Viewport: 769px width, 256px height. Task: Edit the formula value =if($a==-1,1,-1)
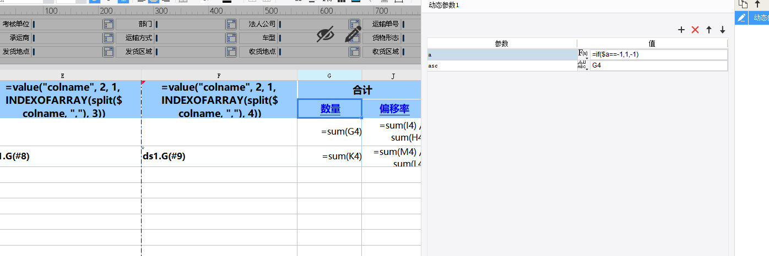(658, 54)
